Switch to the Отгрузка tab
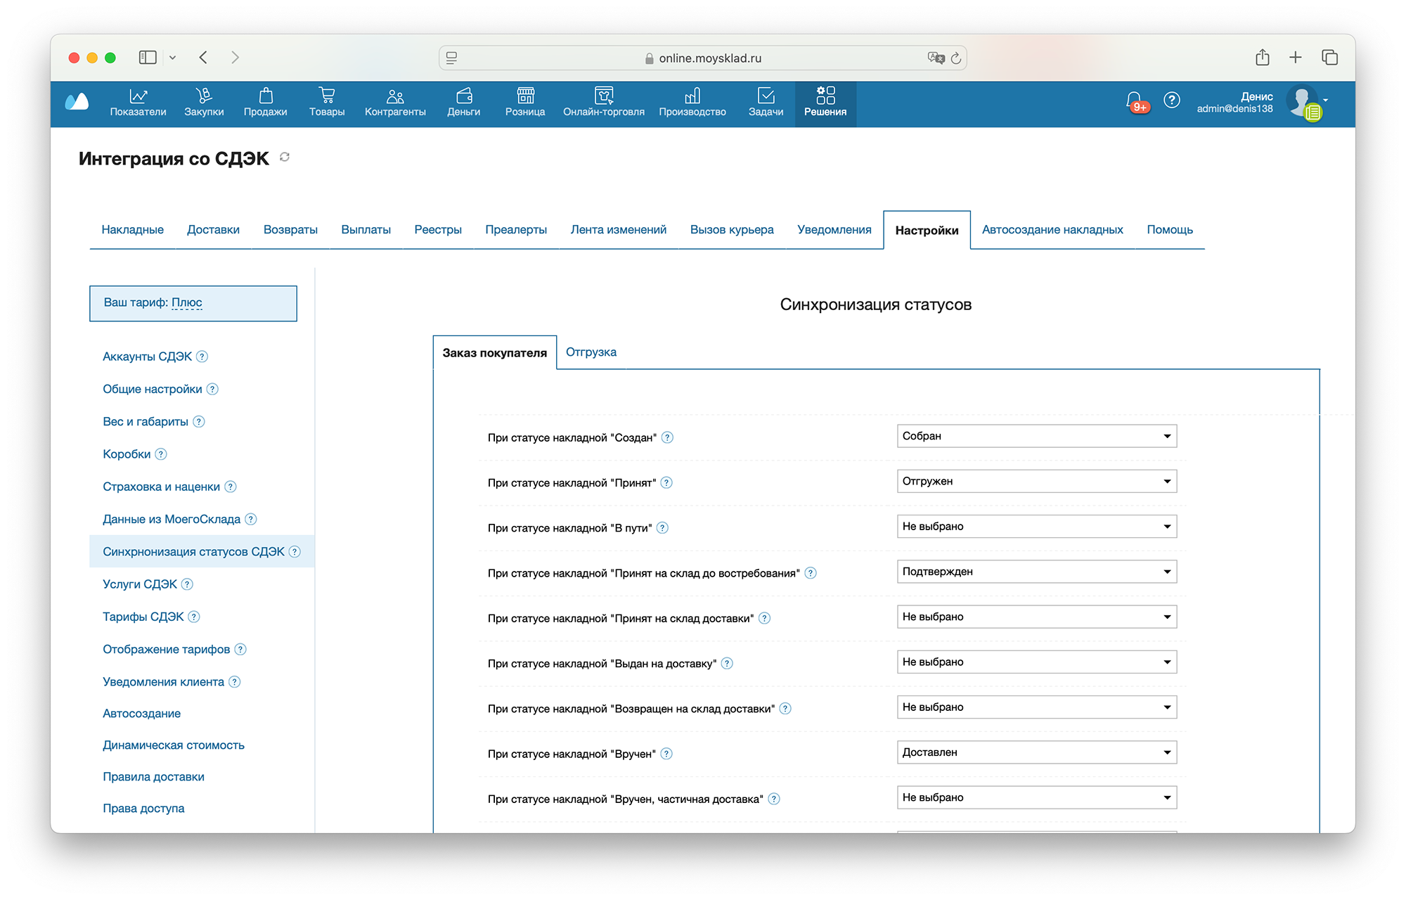Screen dimensions: 1406x900 pos(591,352)
